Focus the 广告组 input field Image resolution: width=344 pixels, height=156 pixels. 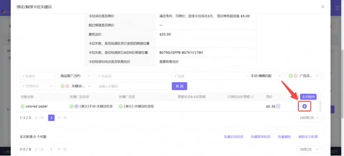(208, 76)
